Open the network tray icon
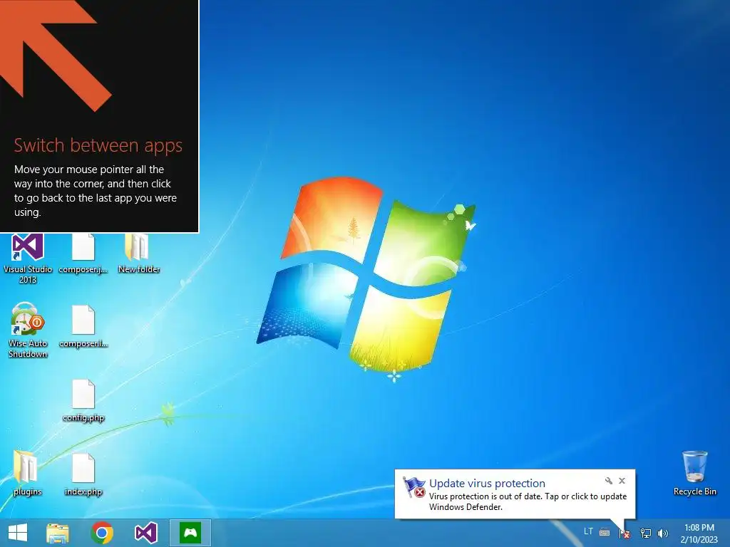 pos(645,533)
